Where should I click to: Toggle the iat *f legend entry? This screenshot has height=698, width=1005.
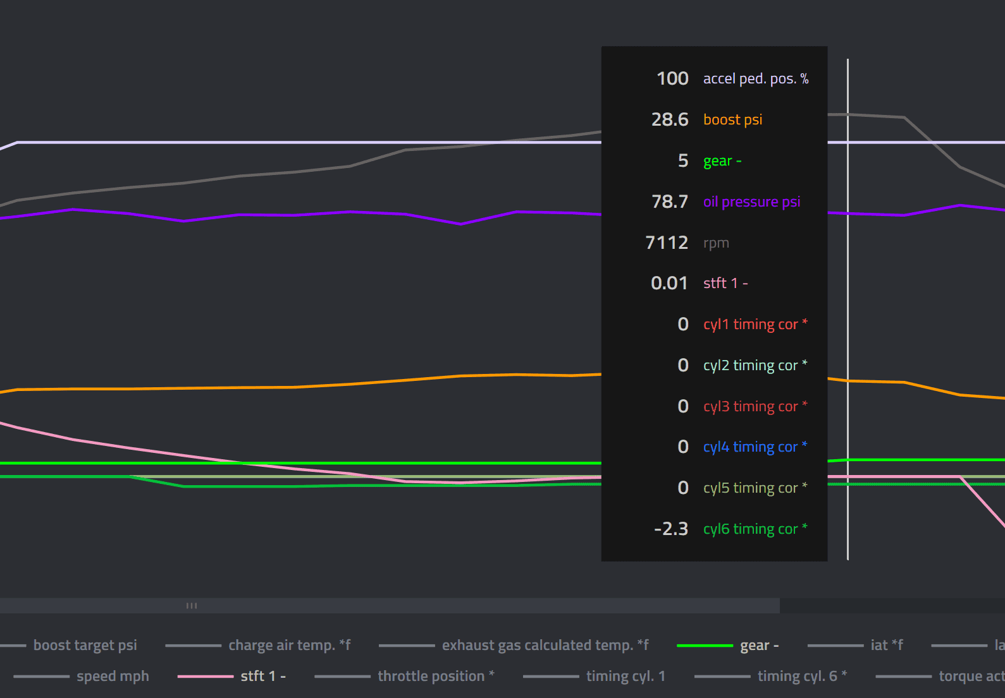tap(855, 645)
